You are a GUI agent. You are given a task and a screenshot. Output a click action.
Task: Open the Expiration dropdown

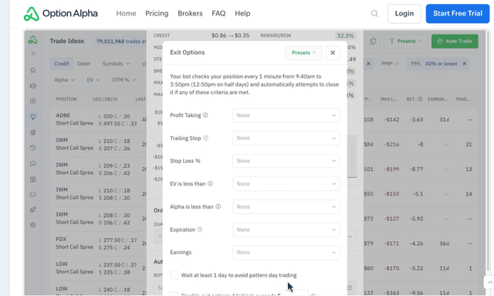[x=286, y=230]
